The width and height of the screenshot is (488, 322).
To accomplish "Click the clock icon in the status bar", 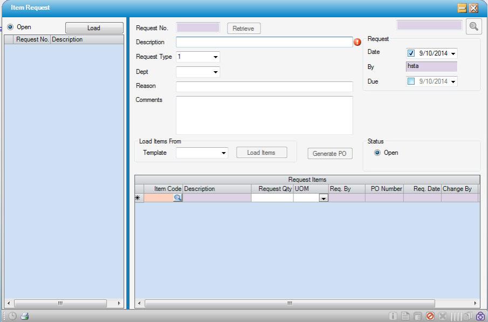I will 13,317.
